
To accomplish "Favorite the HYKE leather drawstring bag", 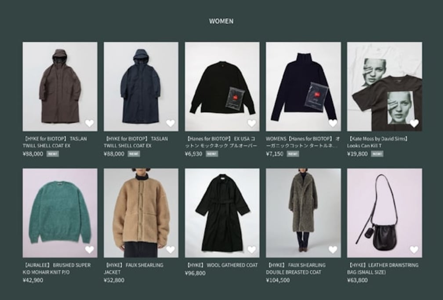I will click(414, 249).
